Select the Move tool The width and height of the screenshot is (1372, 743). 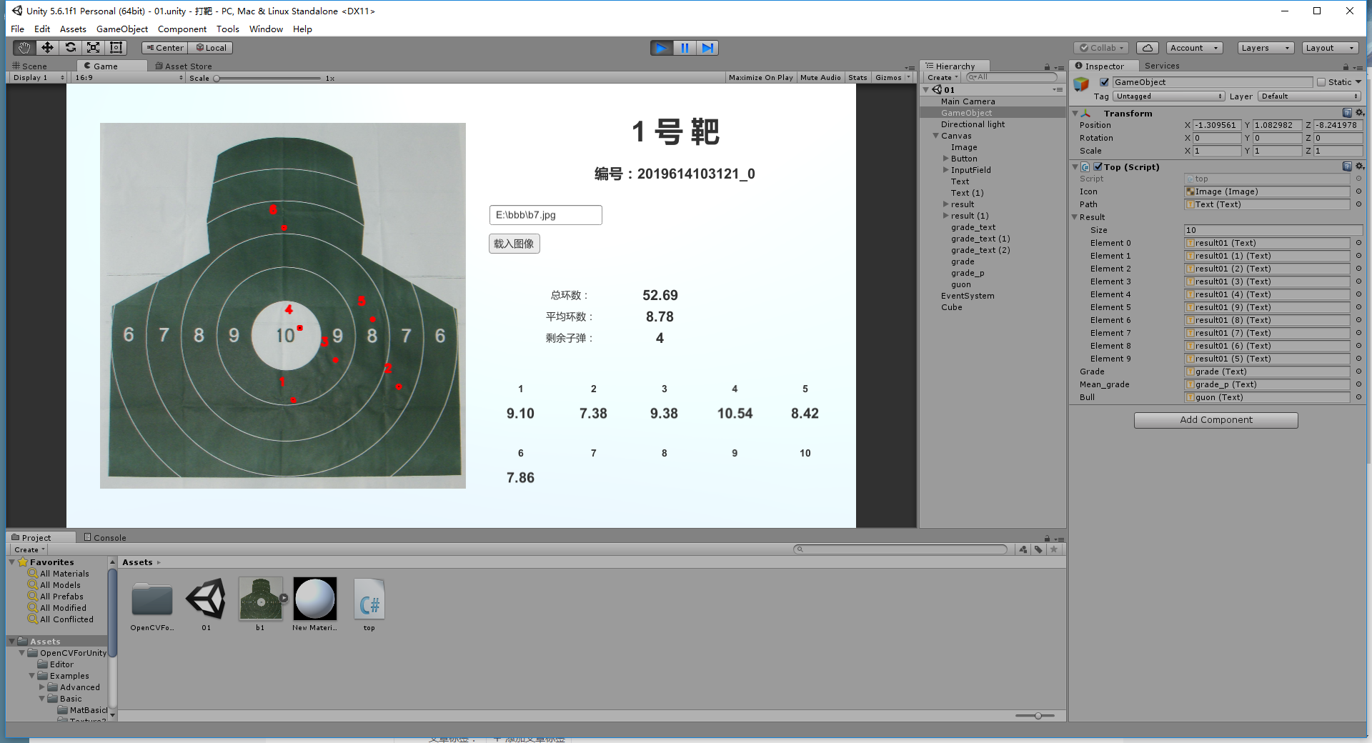click(46, 47)
